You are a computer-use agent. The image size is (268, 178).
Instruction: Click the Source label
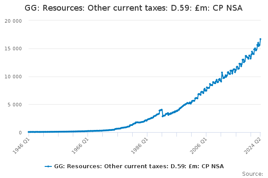tap(252, 174)
